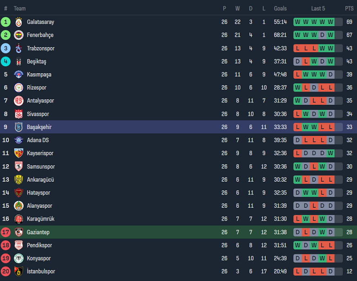Viewport: 357px width, 281px height.
Task: Click the Kayserispor club logo
Action: (19, 153)
